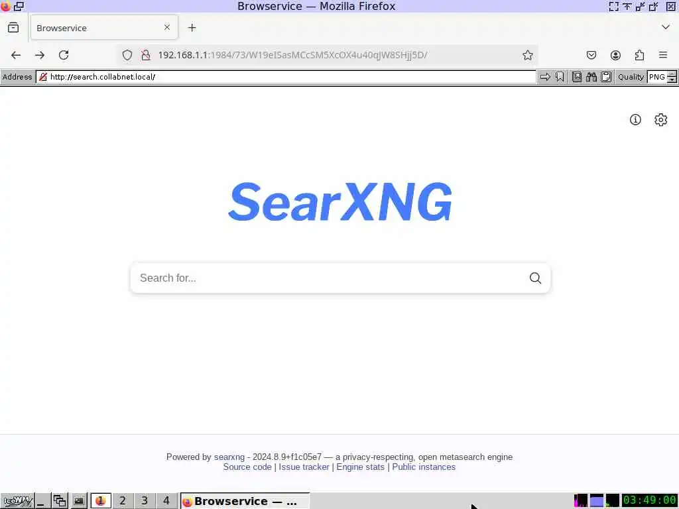Click the Browservice bookmark ribbon icon
This screenshot has height=509, width=679.
560,77
